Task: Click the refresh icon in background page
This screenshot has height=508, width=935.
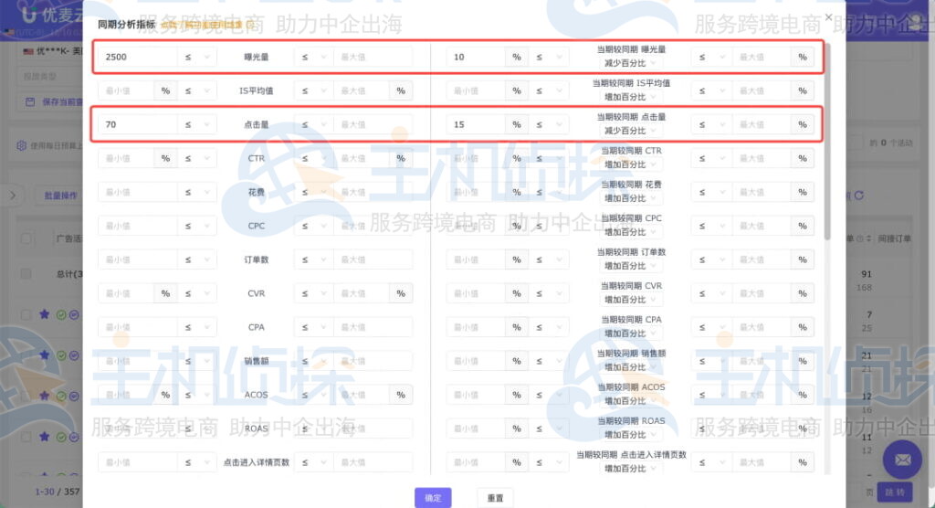Action: (x=858, y=196)
